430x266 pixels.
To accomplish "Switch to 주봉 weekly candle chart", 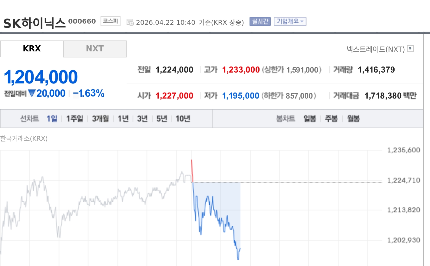I will click(331, 118).
